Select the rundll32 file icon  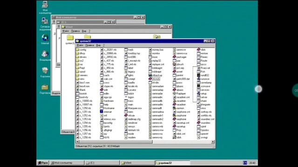[199, 75]
